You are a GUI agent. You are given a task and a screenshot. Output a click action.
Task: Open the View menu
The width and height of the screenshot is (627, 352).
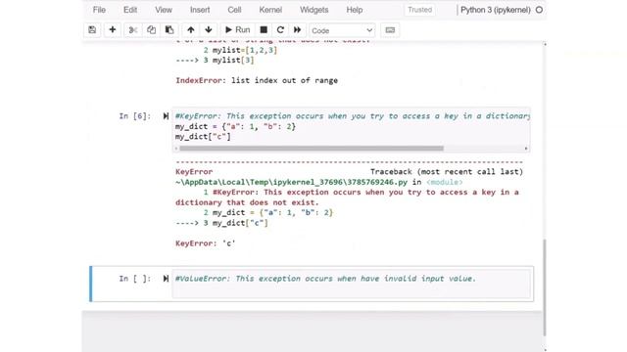point(164,10)
